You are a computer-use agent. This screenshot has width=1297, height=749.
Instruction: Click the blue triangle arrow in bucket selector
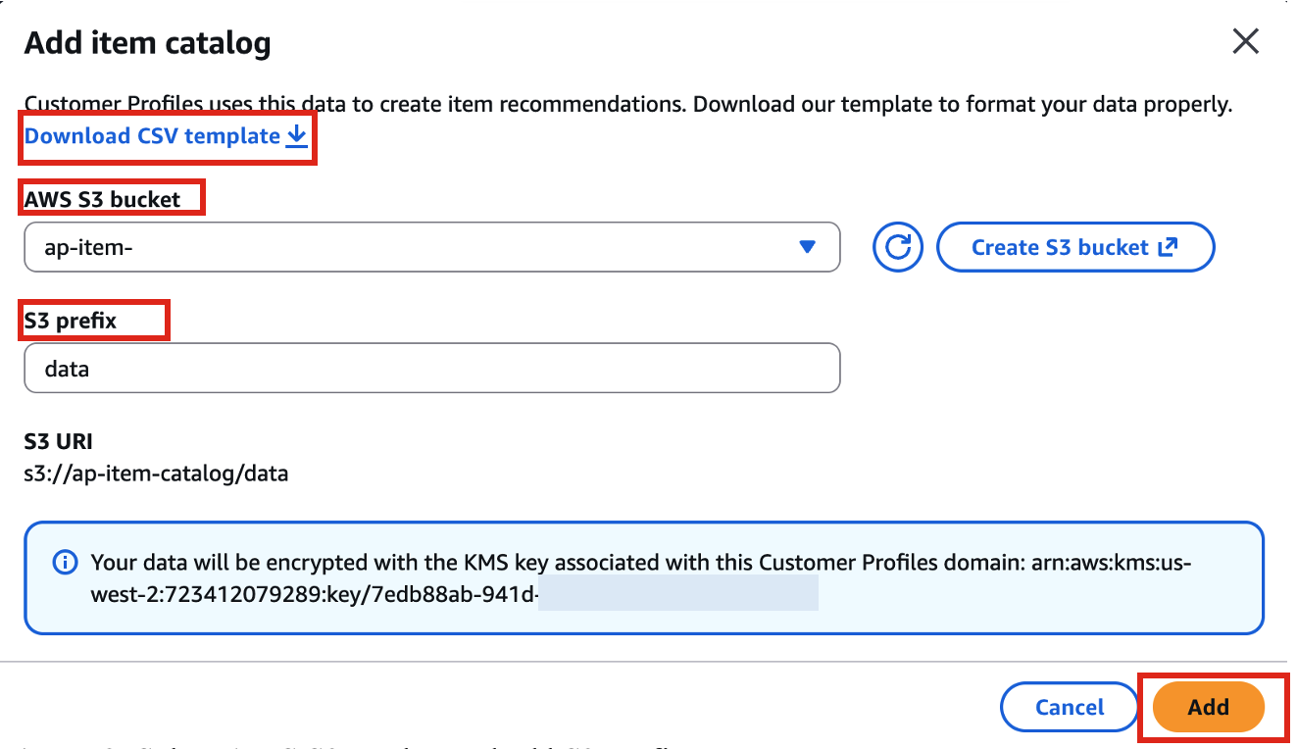pos(807,247)
